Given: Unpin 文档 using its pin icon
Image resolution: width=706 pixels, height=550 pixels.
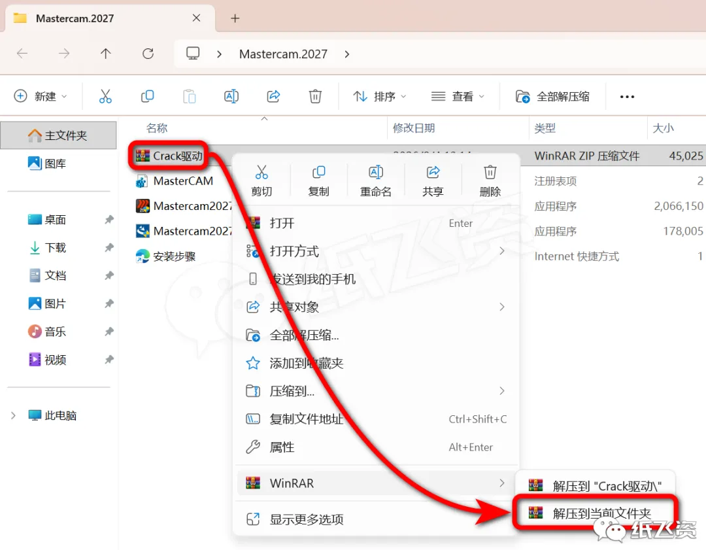Looking at the screenshot, I should pos(109,276).
